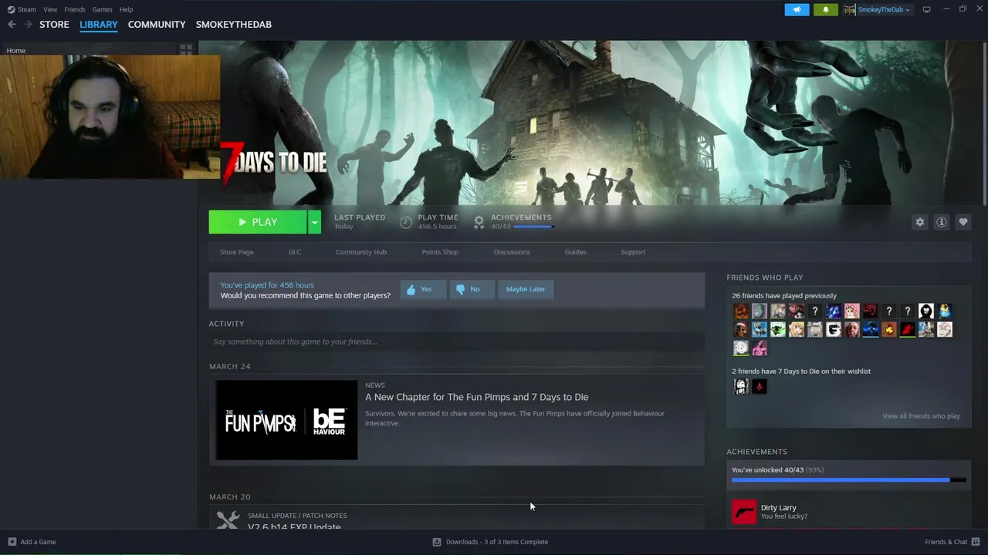Expand the PLAY button dropdown arrow

(314, 222)
